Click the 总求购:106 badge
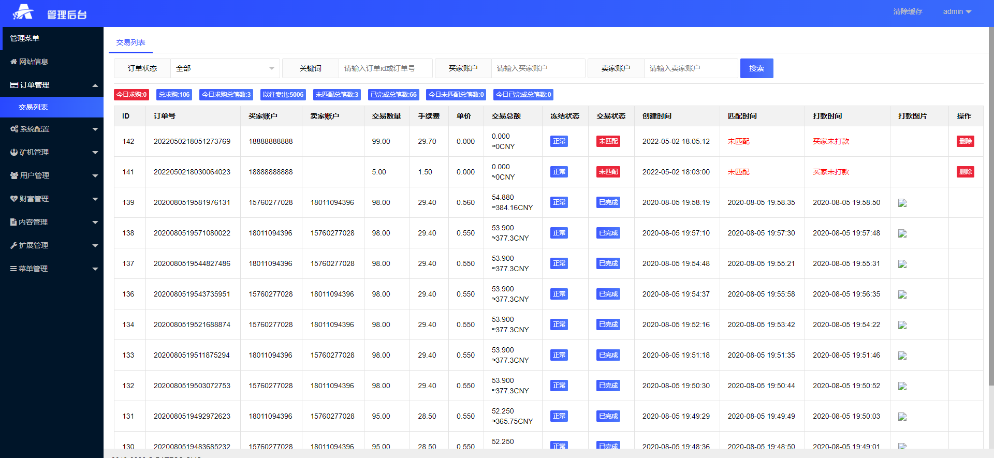The width and height of the screenshot is (994, 458). coord(174,95)
